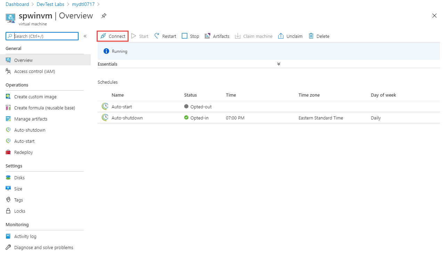
Task: Go to the mydtl0717 lab breadcrumb
Action: tap(83, 4)
